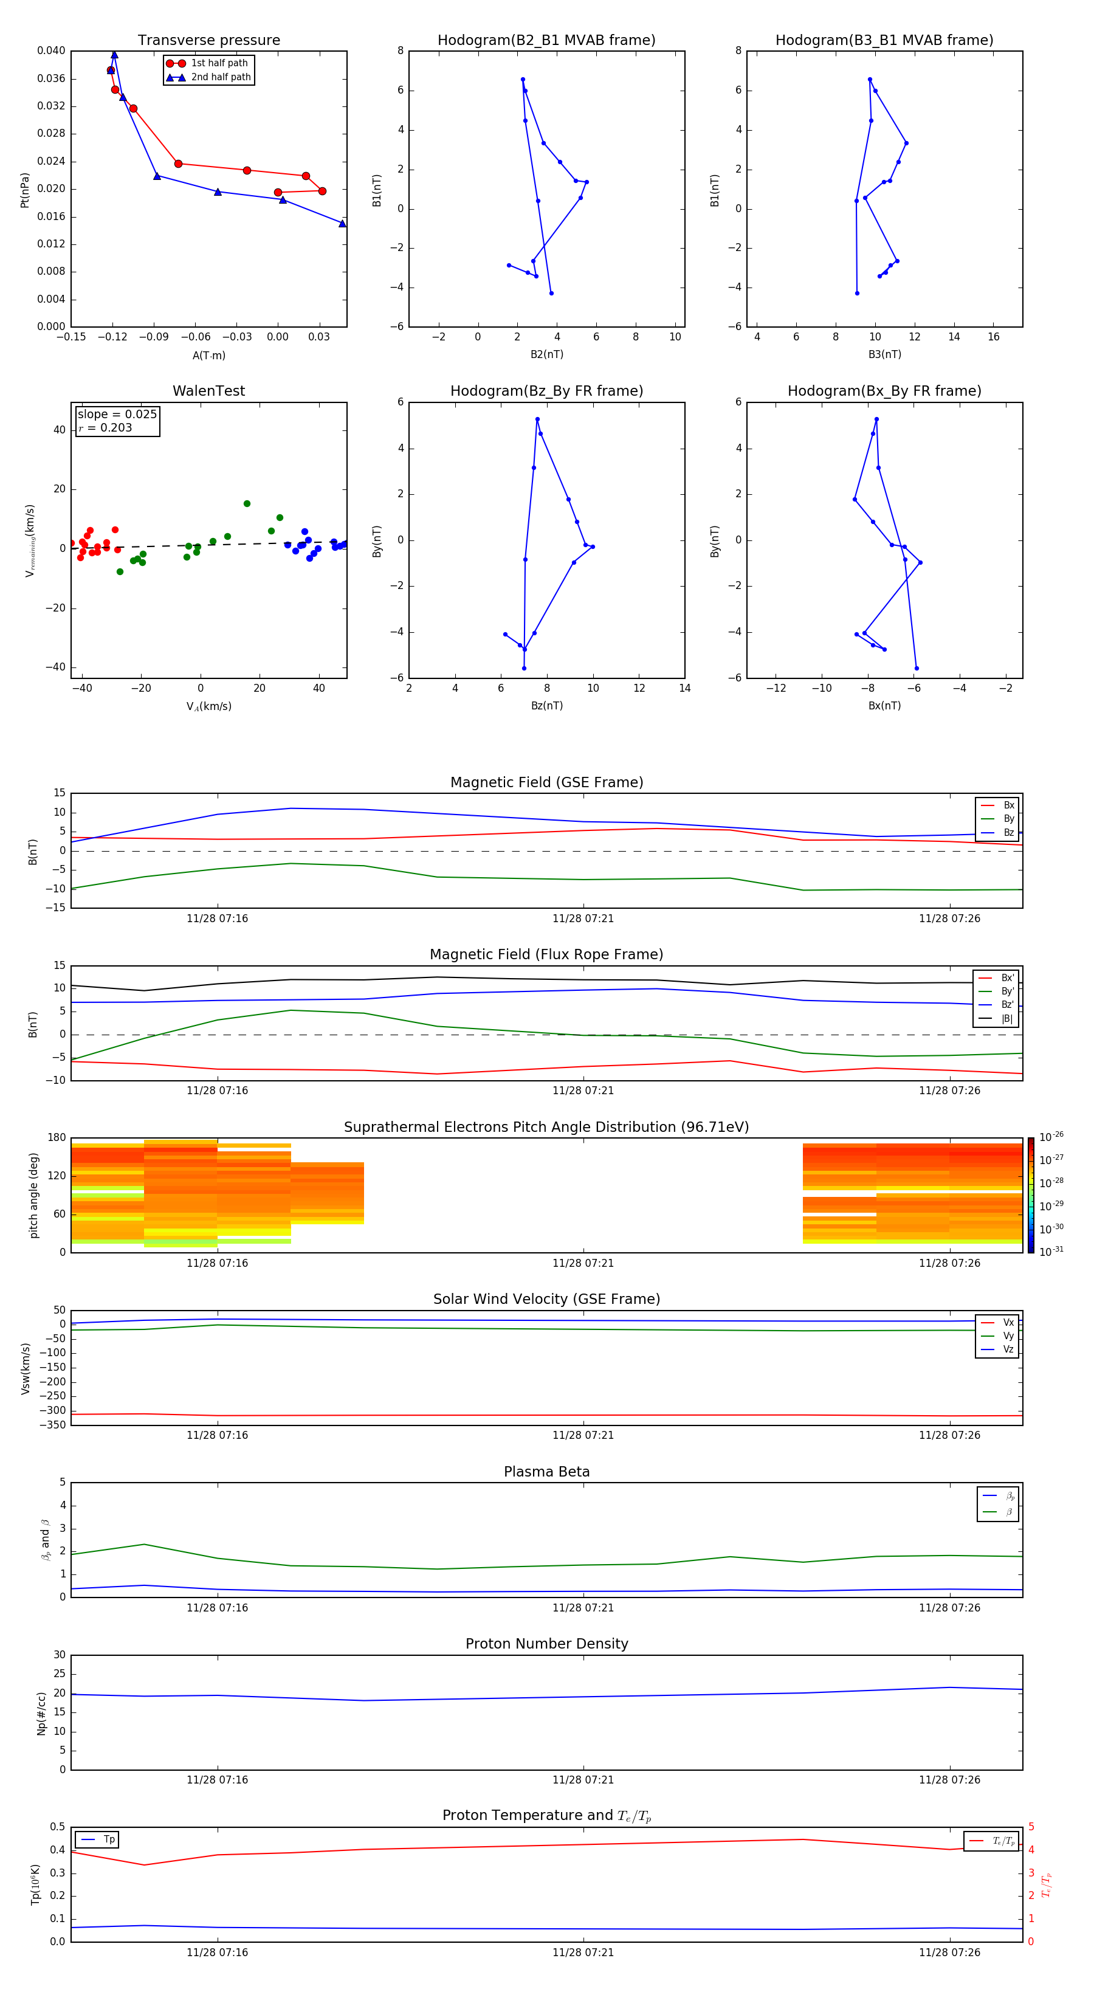Click the 'Hodogram(B2_B1 MVAB frame)' title
The height and width of the screenshot is (2006, 1094).
(546, 41)
